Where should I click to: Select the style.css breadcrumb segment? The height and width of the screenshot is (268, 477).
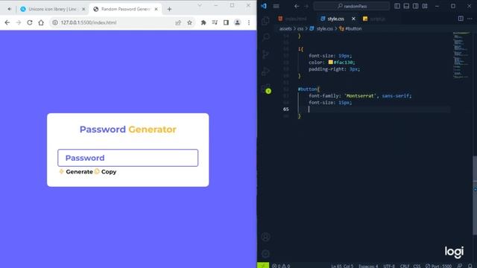[x=324, y=28]
